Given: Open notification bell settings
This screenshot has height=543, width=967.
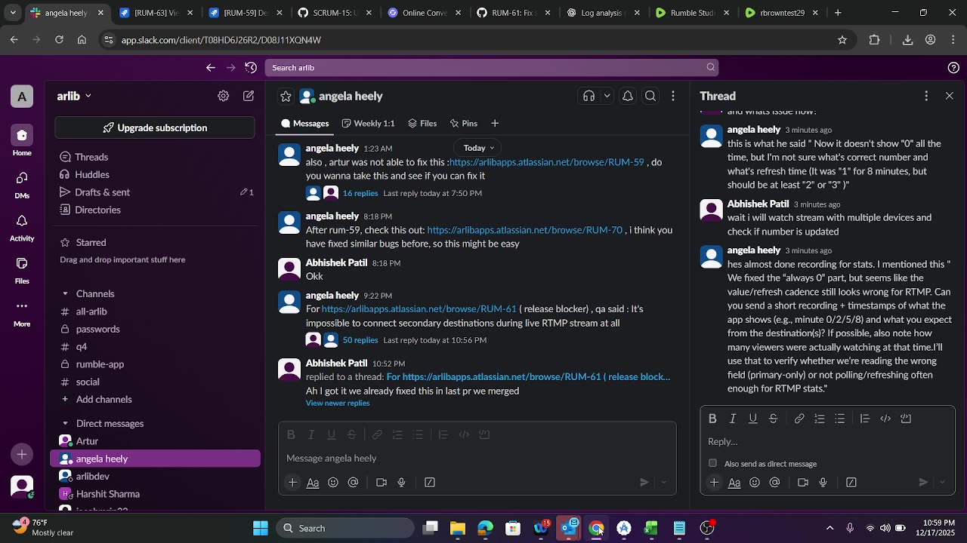Looking at the screenshot, I should (628, 96).
